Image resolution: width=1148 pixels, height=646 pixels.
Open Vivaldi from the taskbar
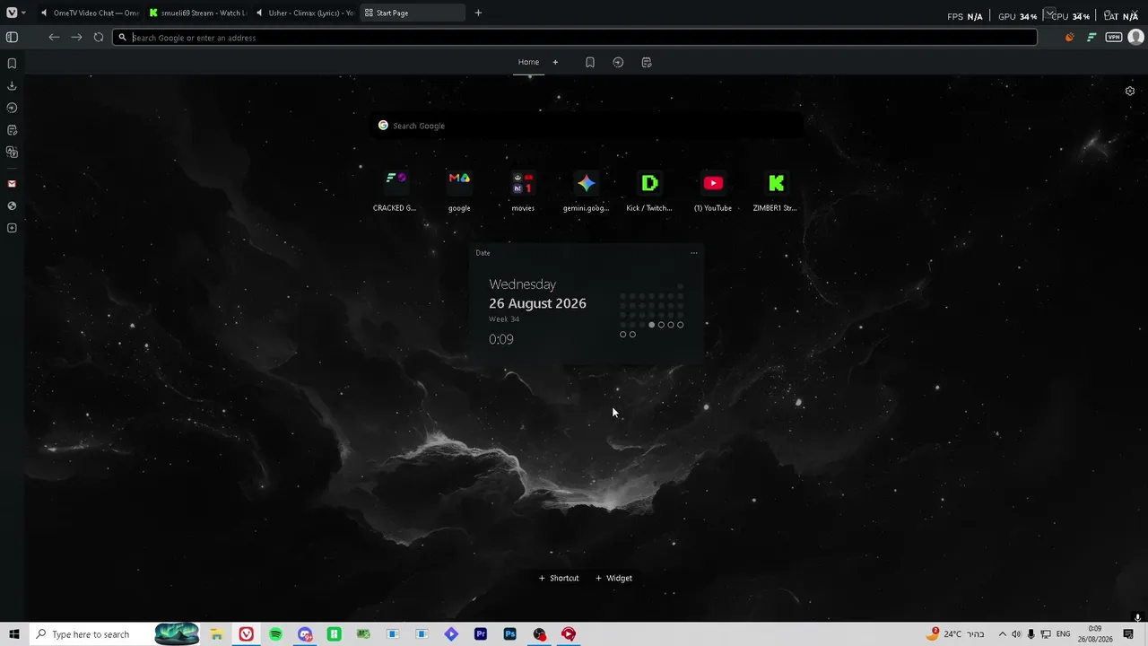click(x=246, y=634)
